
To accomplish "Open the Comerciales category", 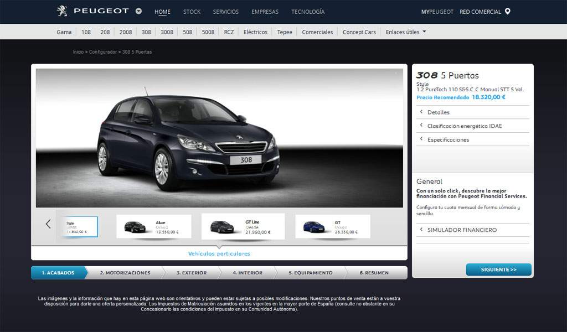I will pos(317,32).
